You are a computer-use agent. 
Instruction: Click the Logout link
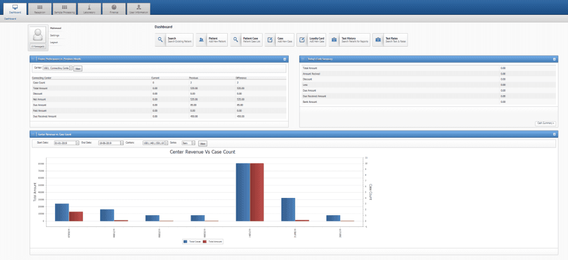pos(54,43)
